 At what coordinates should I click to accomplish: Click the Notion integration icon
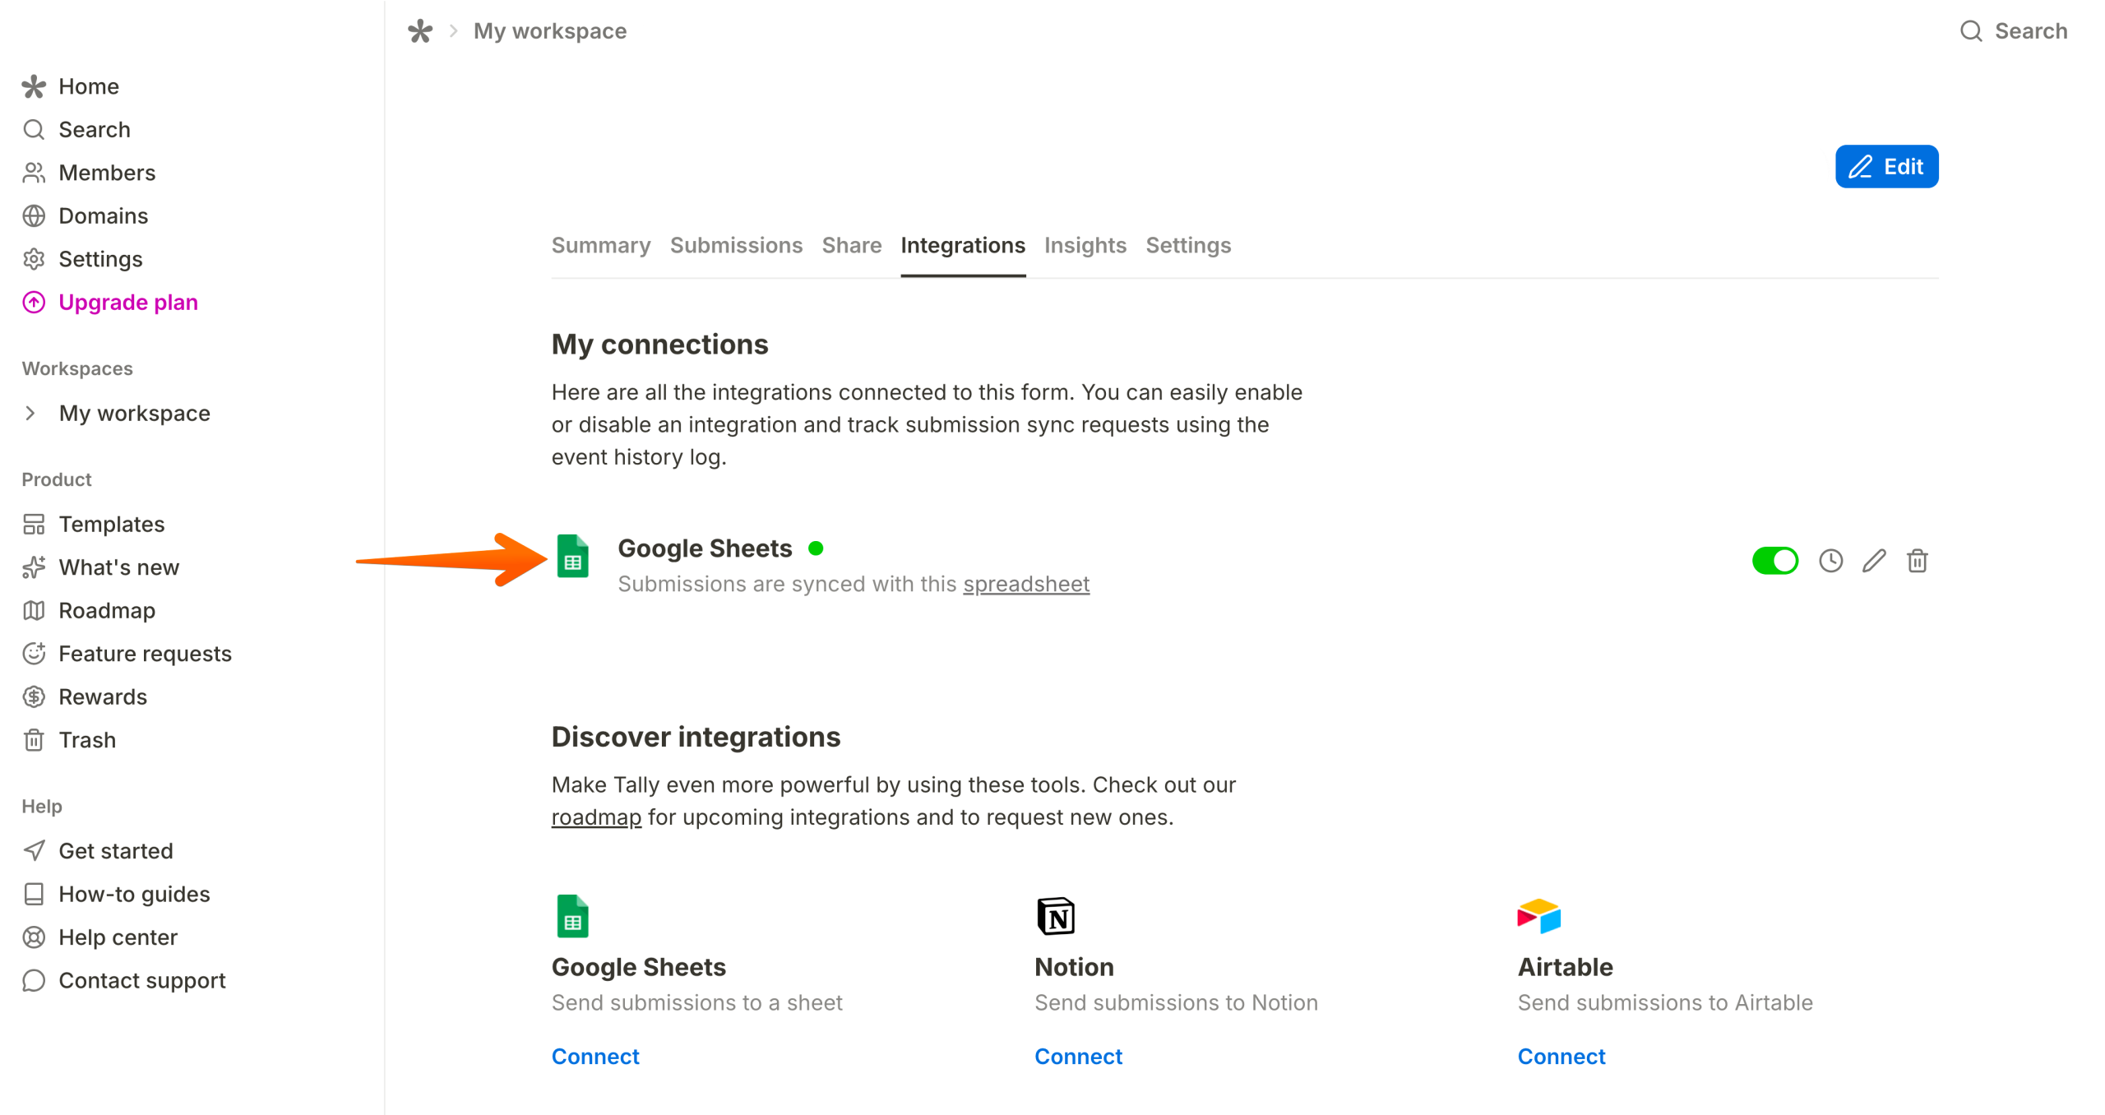(1056, 916)
